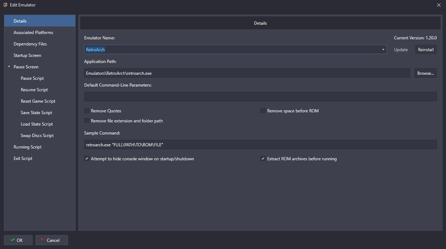
Task: Click the Update button
Action: (x=401, y=50)
